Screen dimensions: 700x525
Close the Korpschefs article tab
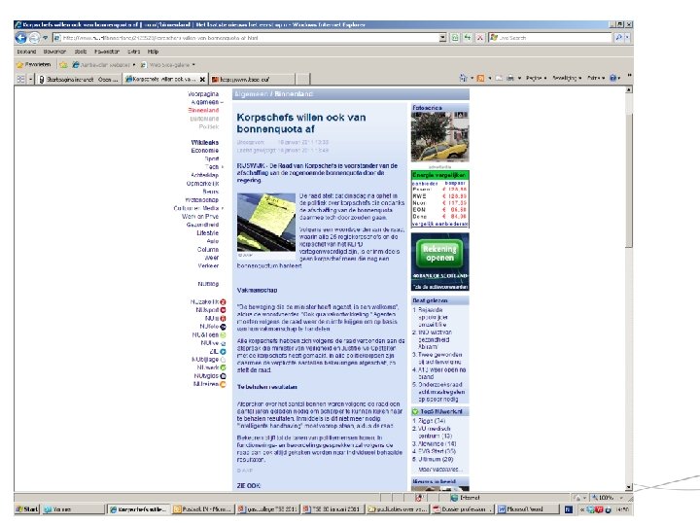[202, 80]
